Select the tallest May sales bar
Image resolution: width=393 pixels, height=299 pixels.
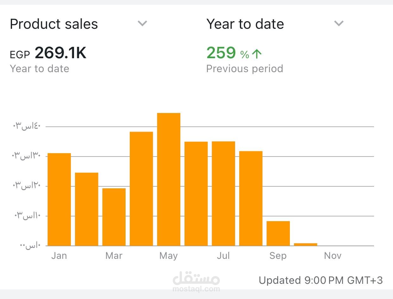169,179
